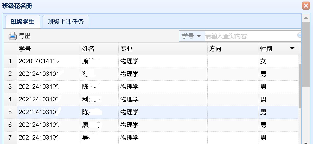The width and height of the screenshot is (313, 144).
Task: Select the 班级学生 tab
Action: point(23,22)
